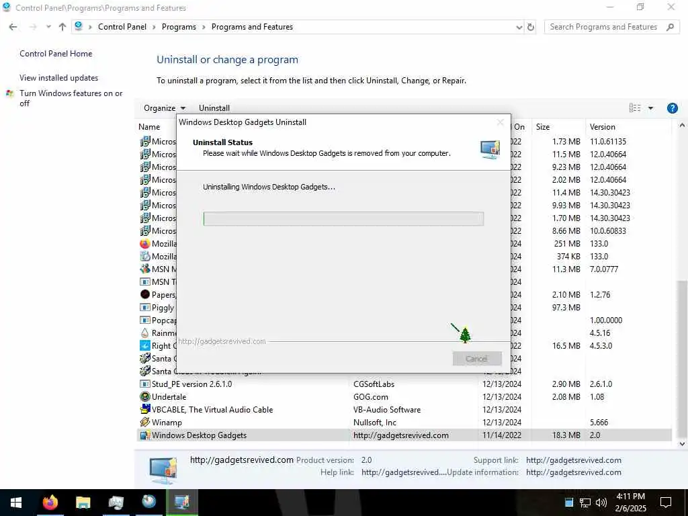Click the Nullsoft, Inc publisher cell
This screenshot has height=516, width=688.
[x=375, y=422]
